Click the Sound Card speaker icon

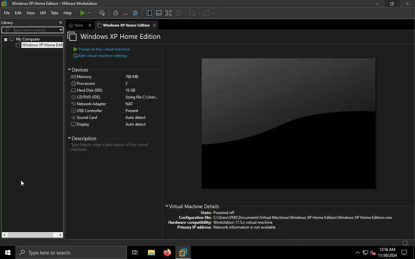pyautogui.click(x=74, y=118)
